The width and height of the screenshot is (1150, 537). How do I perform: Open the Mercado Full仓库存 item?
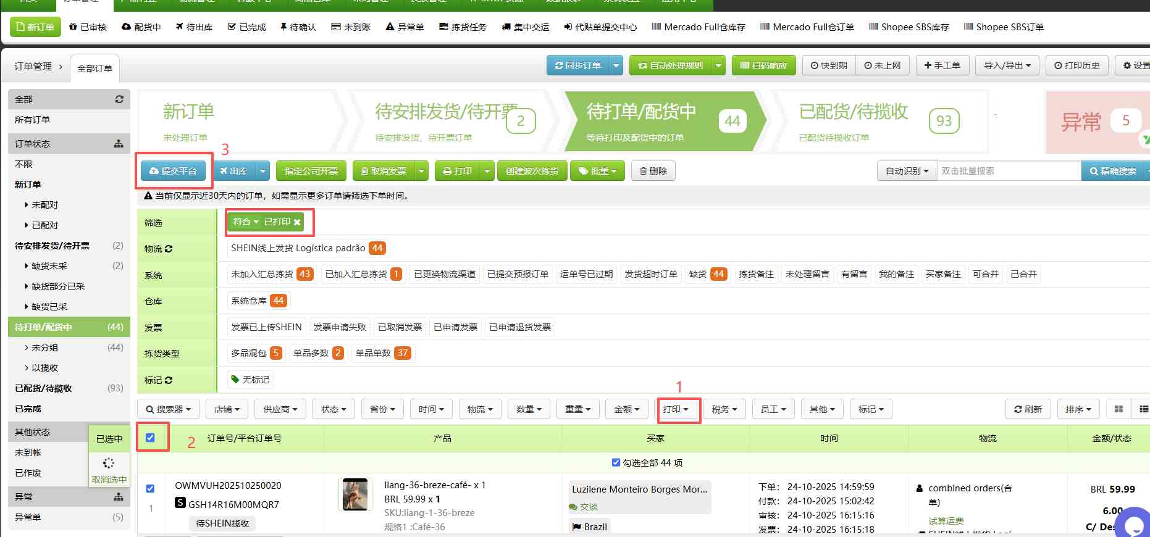[x=699, y=27]
